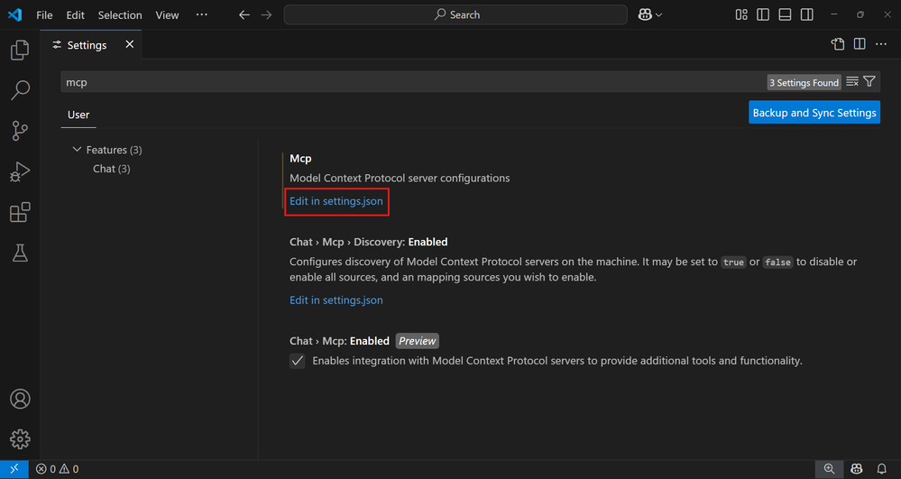The height and width of the screenshot is (479, 901).
Task: Open the Run and Debug view
Action: tap(20, 171)
